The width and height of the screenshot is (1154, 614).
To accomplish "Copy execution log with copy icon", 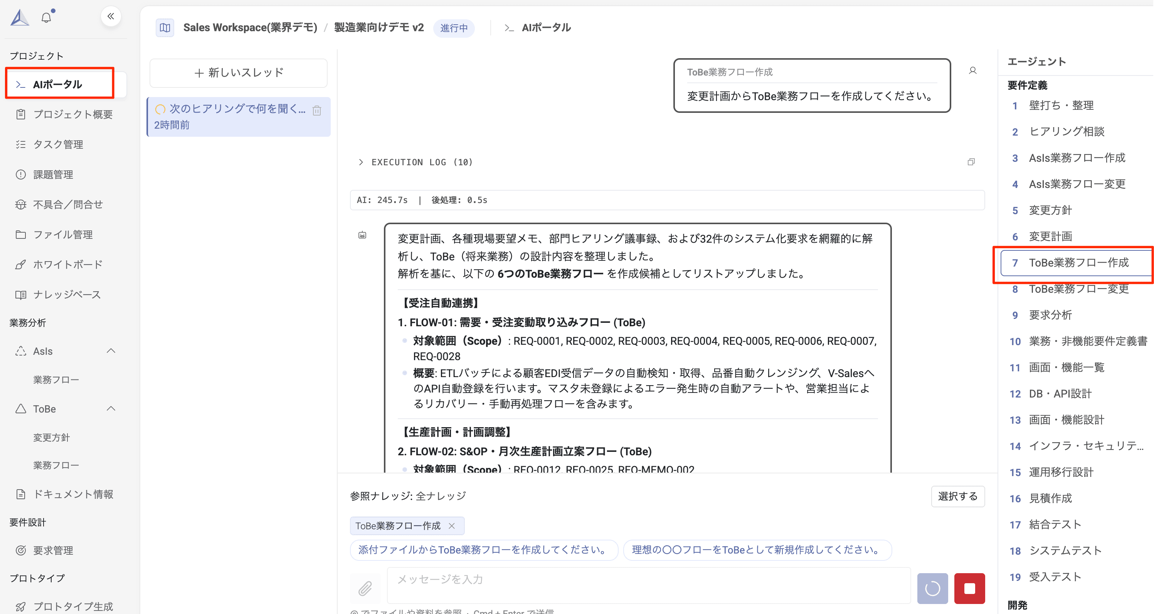I will click(x=971, y=162).
